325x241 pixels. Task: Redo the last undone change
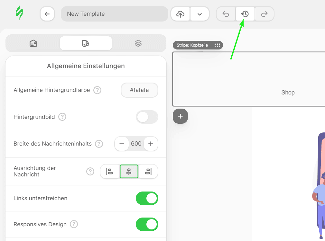pos(265,14)
